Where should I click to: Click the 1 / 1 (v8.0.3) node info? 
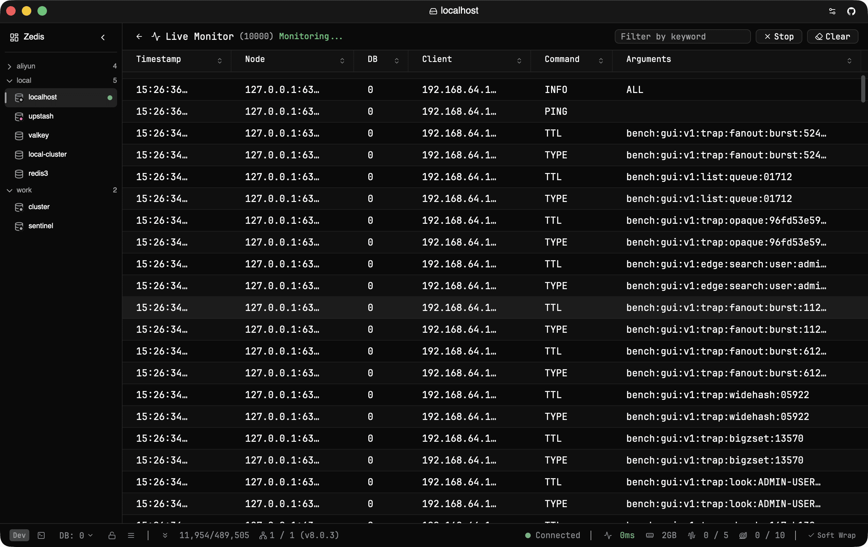click(304, 535)
